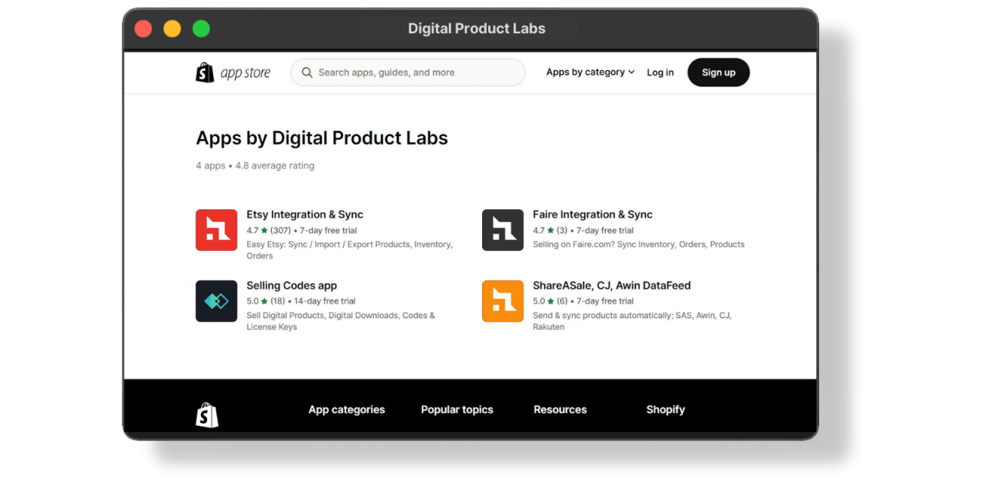Open the Shopify footer menu
The height and width of the screenshot is (494, 989).
tap(665, 409)
